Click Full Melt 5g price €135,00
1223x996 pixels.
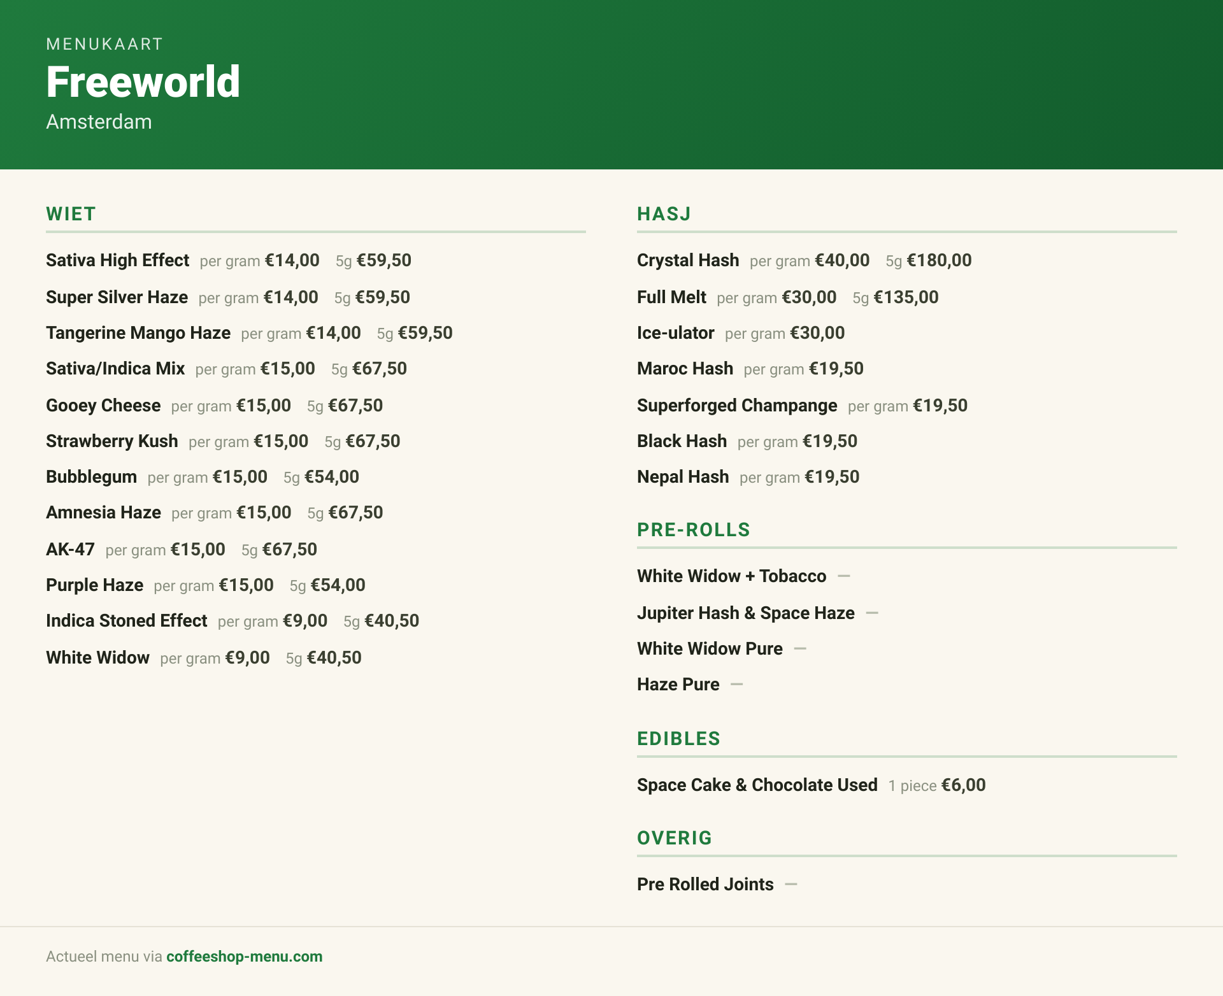pyautogui.click(x=906, y=297)
